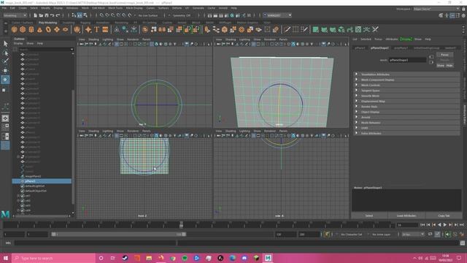Image resolution: width=467 pixels, height=263 pixels.
Task: Create a polygon cone from the shelf
Action: coord(39,29)
